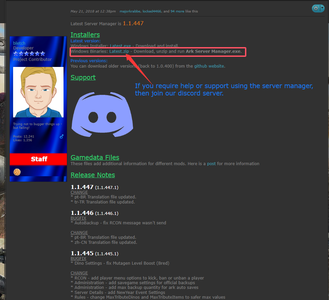Download the Latest.zip Windows binaries
The image size is (329, 300).
(x=118, y=51)
